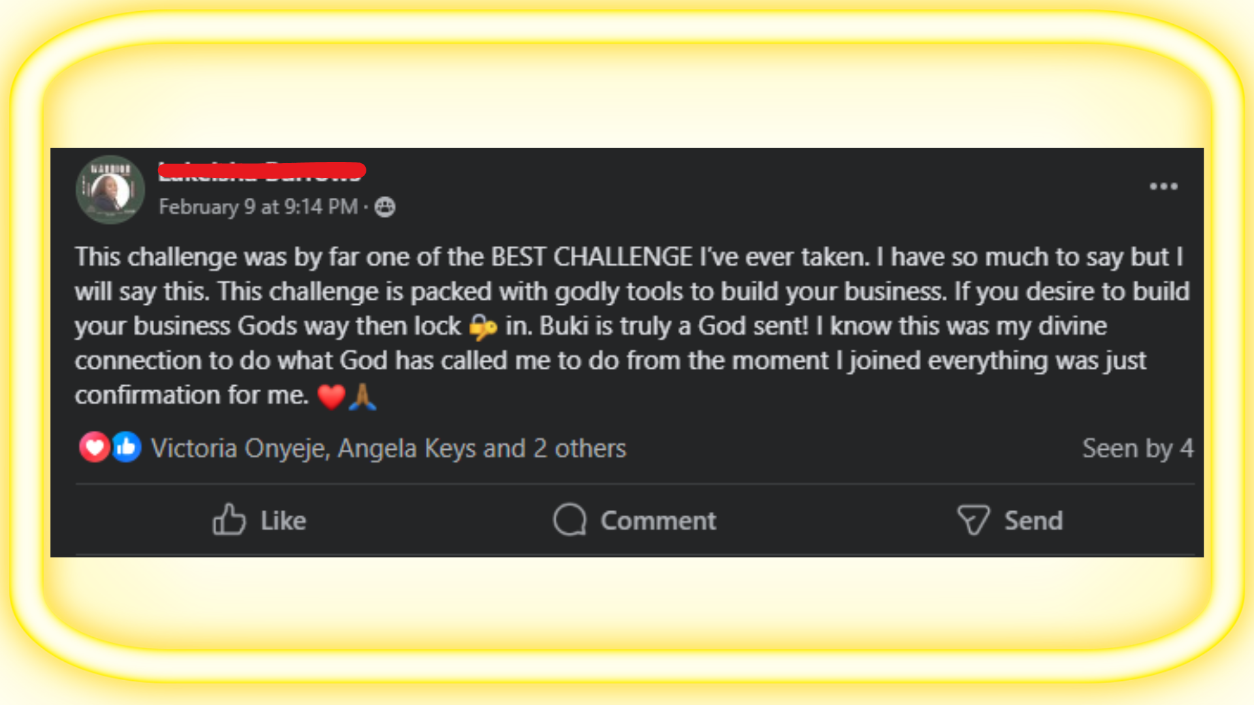This screenshot has height=705, width=1254.
Task: Click the speech bubble comment icon
Action: coord(570,520)
